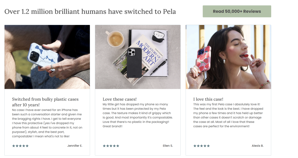Click the first star in Alexis's rating
Screen dimensions: 298x158
click(195, 146)
